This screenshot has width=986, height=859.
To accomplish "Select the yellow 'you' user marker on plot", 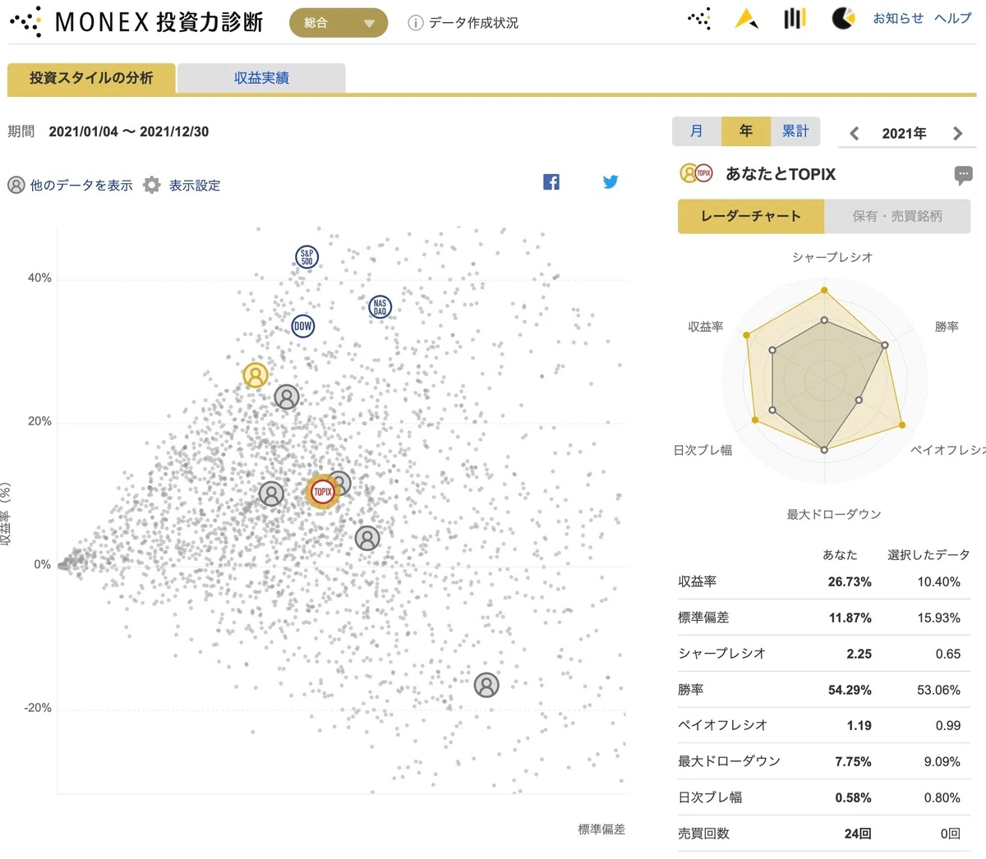I will click(x=256, y=375).
